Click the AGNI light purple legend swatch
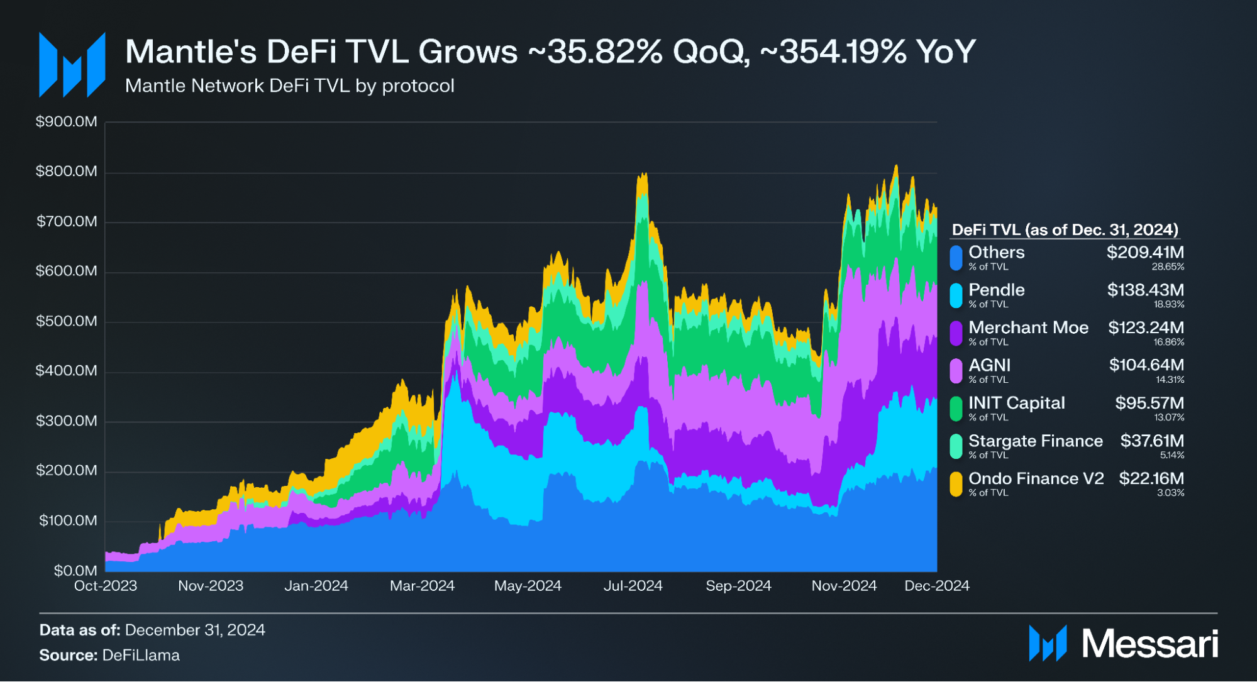 coord(956,371)
